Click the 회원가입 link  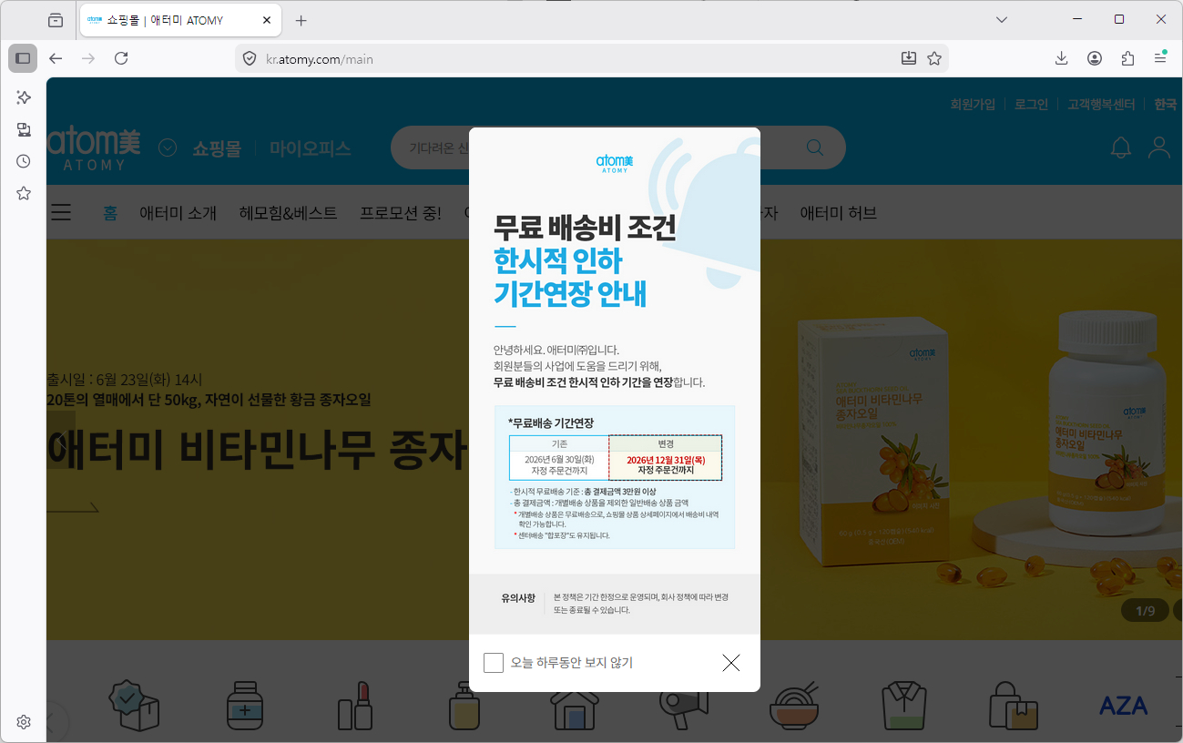pos(973,105)
